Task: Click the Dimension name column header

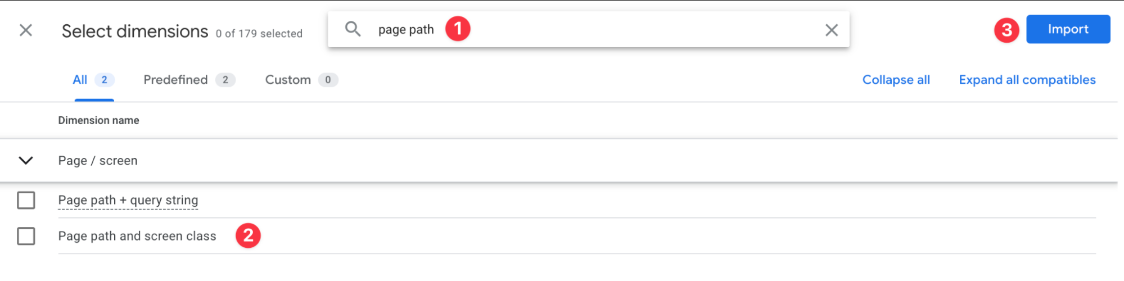Action: pyautogui.click(x=98, y=121)
